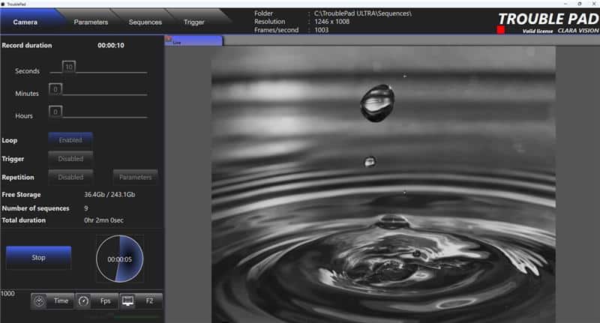Maximize the TroublePad window

(579, 4)
